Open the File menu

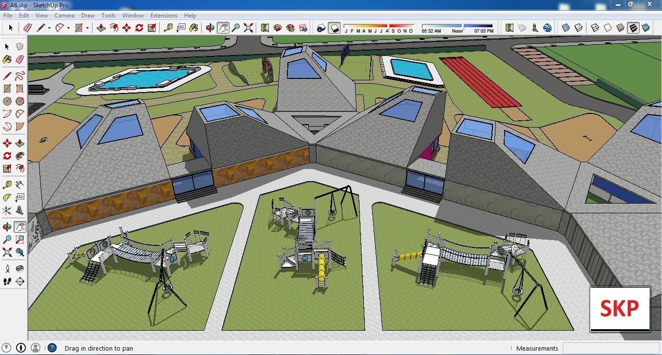click(8, 15)
